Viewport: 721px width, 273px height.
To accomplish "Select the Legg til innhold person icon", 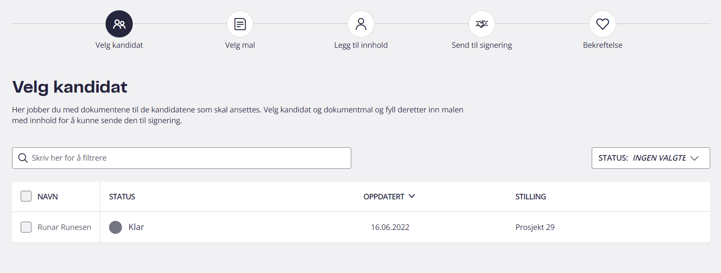I will coord(361,24).
